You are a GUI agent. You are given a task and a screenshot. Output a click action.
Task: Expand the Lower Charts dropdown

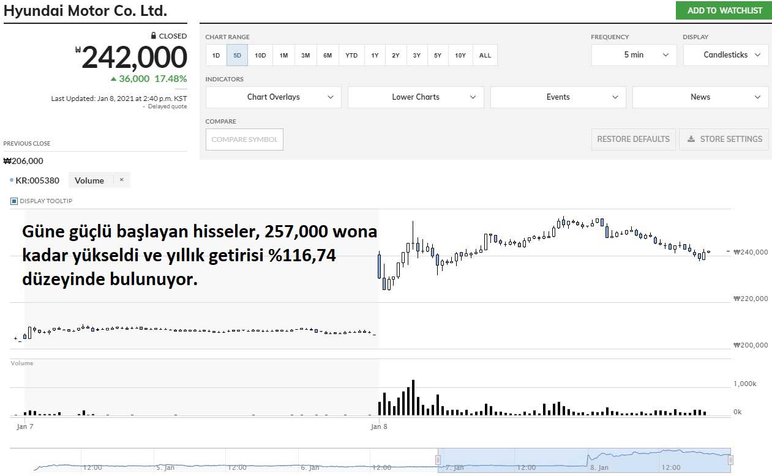[x=416, y=97]
